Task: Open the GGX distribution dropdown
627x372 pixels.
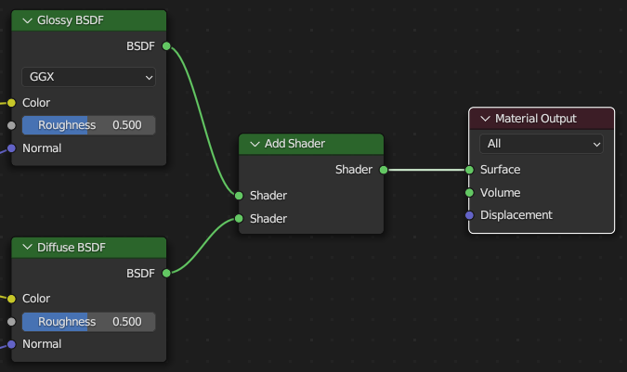Action: point(88,78)
